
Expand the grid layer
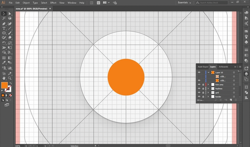click(208, 92)
